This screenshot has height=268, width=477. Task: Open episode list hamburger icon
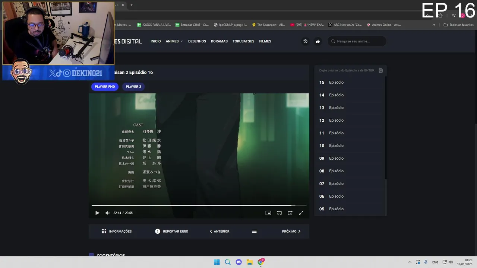point(254,232)
